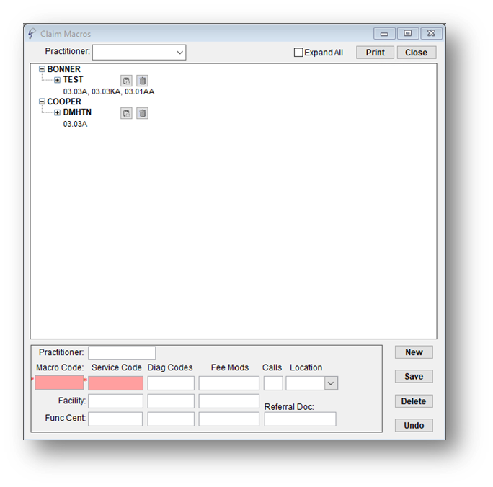Focus the lower Practitioner input field
The image size is (493, 487).
[122, 353]
